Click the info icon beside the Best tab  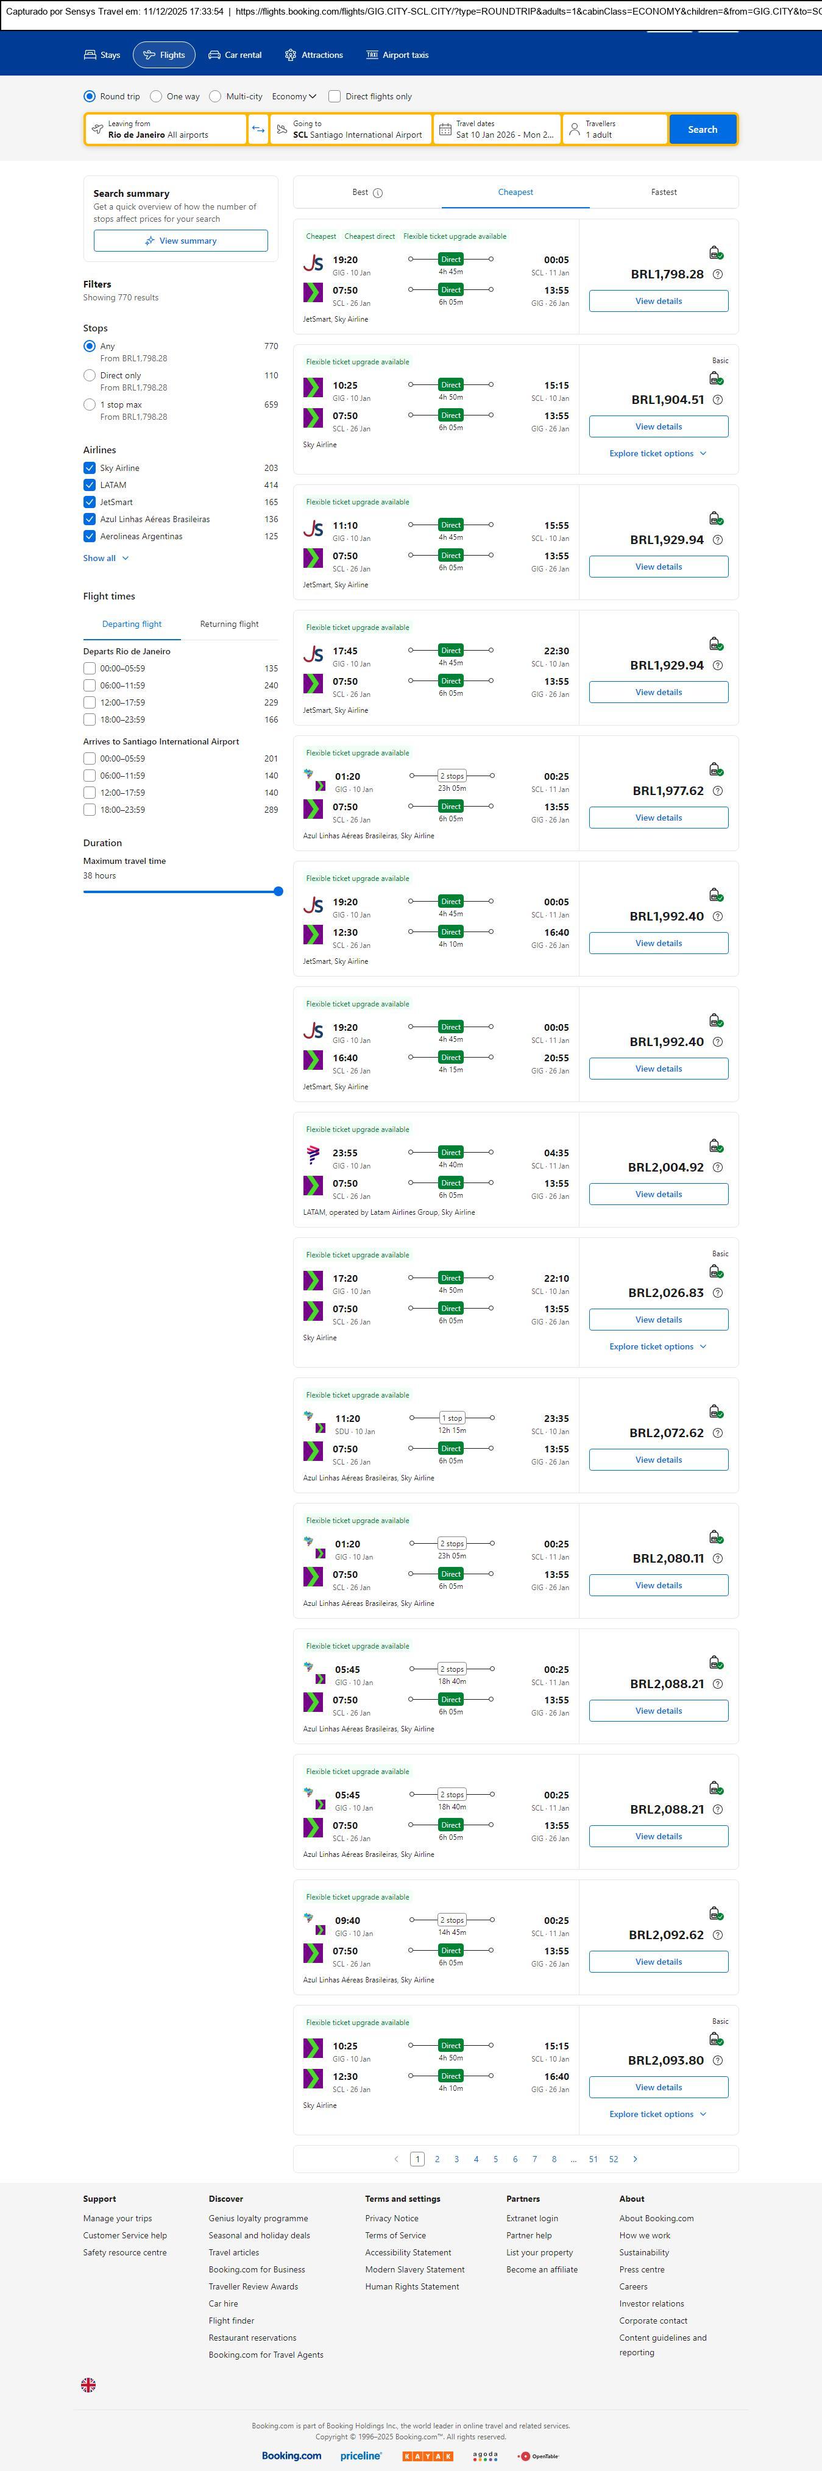(x=378, y=193)
